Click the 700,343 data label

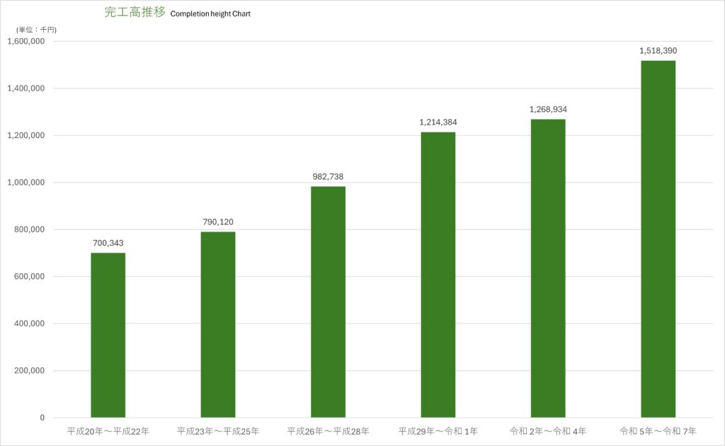[108, 243]
